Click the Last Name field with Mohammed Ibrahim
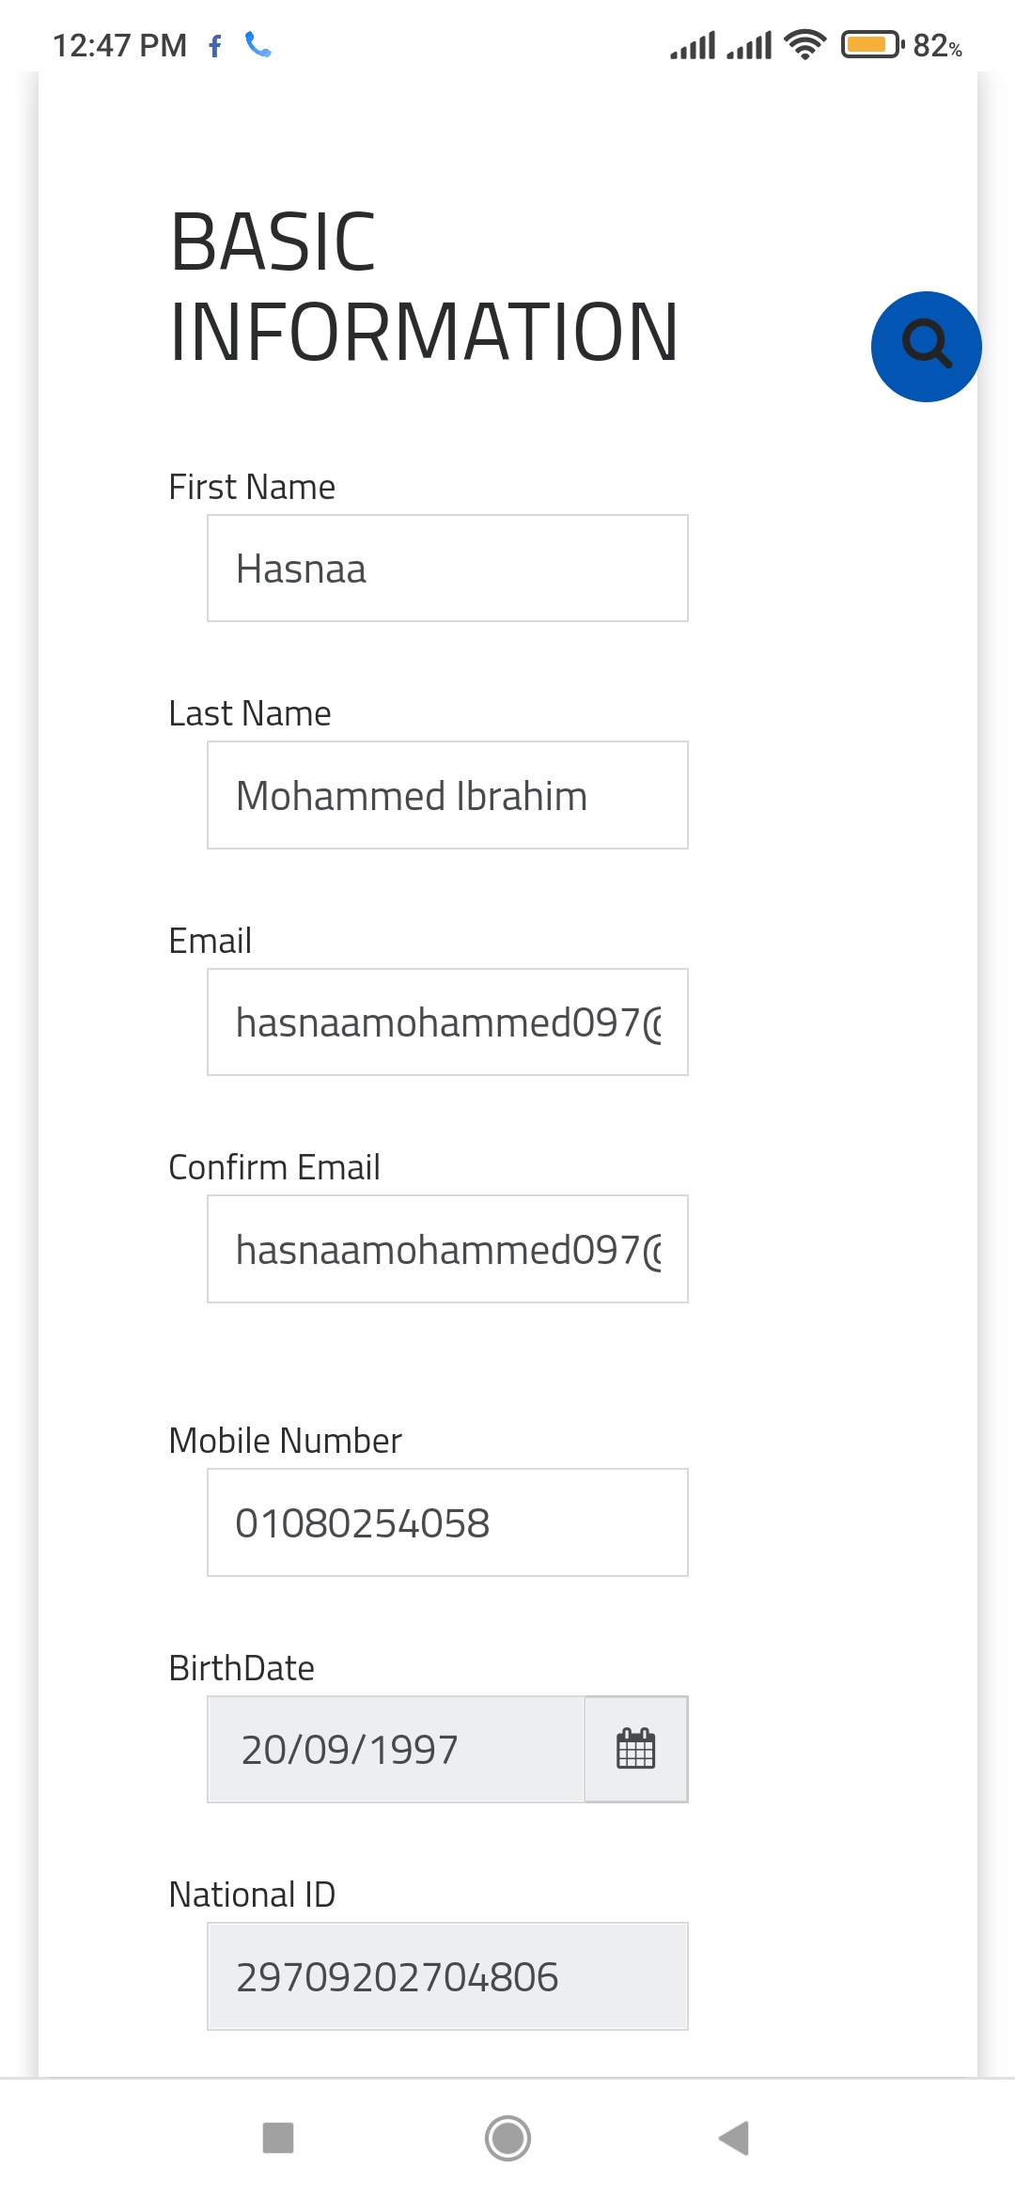Image resolution: width=1015 pixels, height=2199 pixels. [x=447, y=795]
